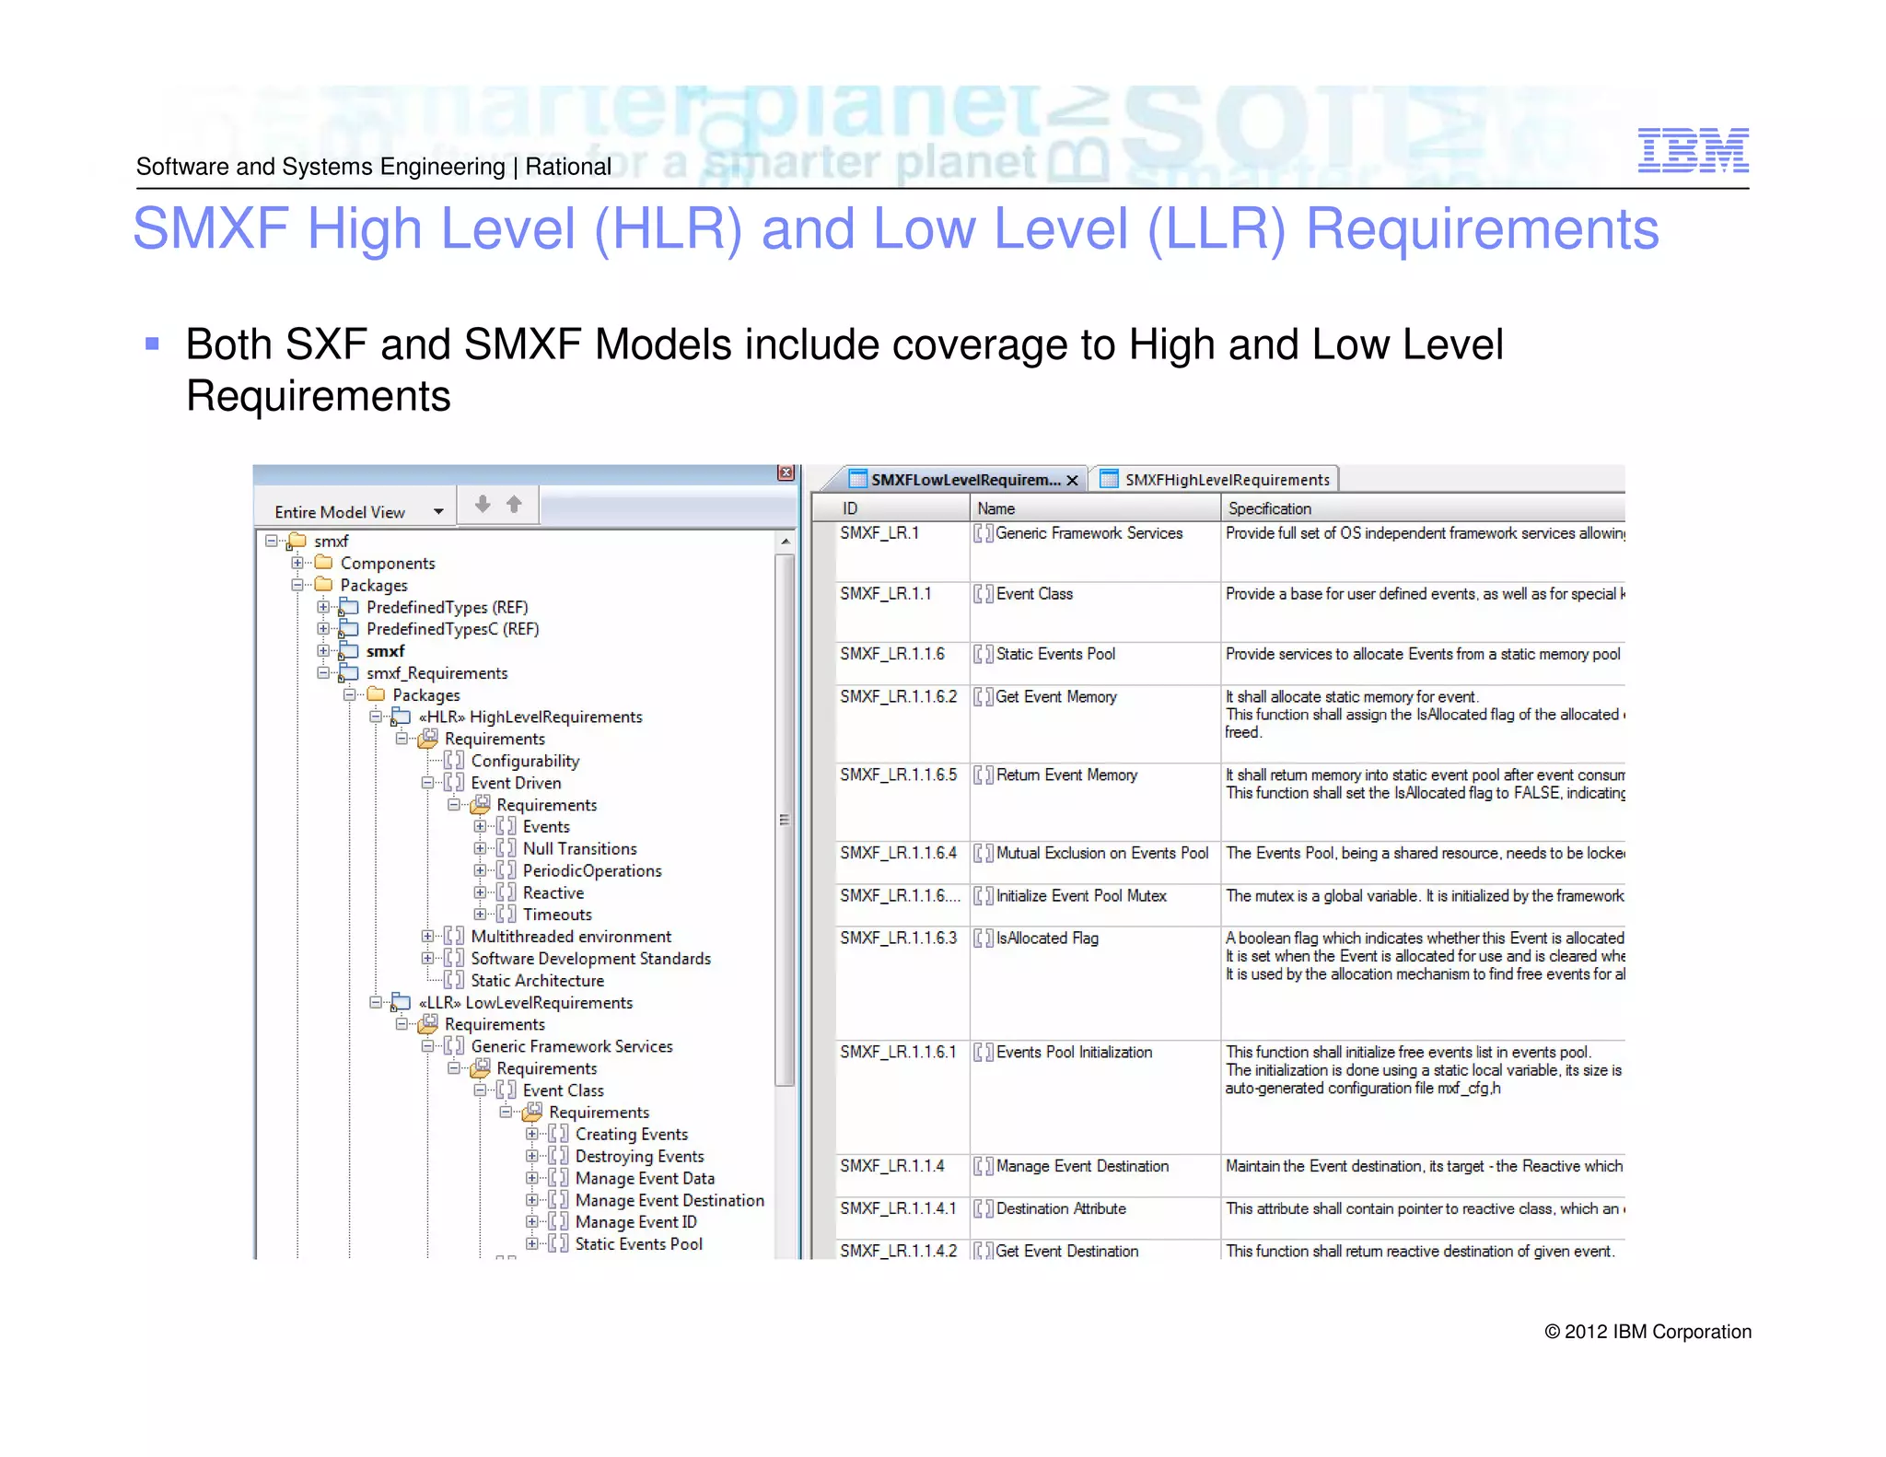Screen dimensions: 1886x1457
Task: Click the Generic Framework Services tree icon
Action: 453,1046
